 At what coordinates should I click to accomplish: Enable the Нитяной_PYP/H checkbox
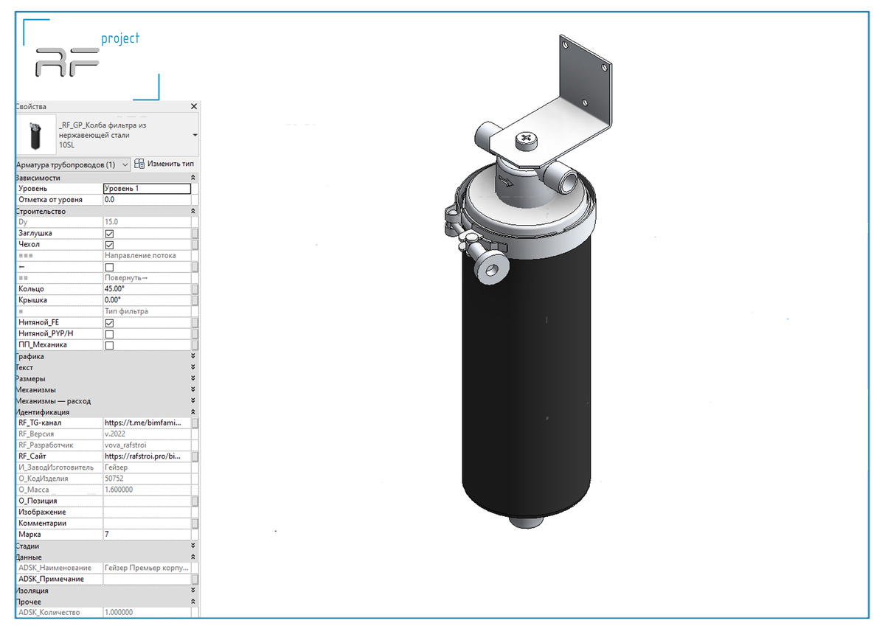coord(109,334)
